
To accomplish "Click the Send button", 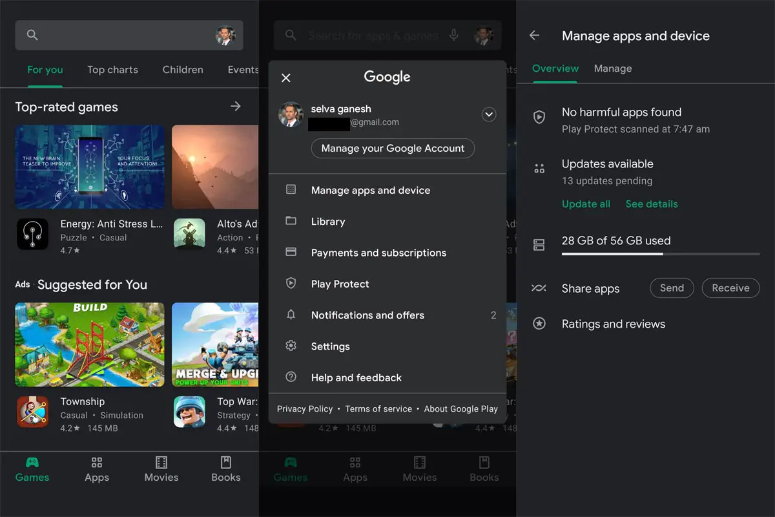I will (x=672, y=288).
